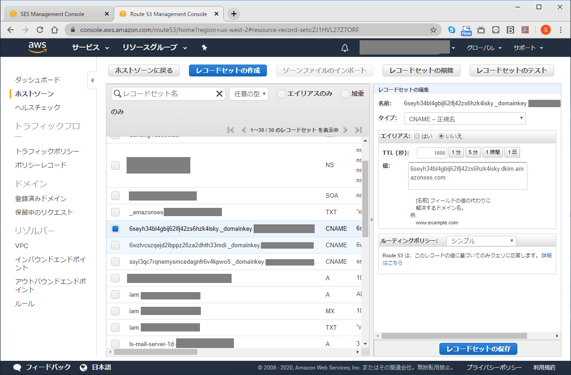Image resolution: width=571 pixels, height=375 pixels.
Task: Check the _amazonses TXT record checkbox
Action: (116, 212)
